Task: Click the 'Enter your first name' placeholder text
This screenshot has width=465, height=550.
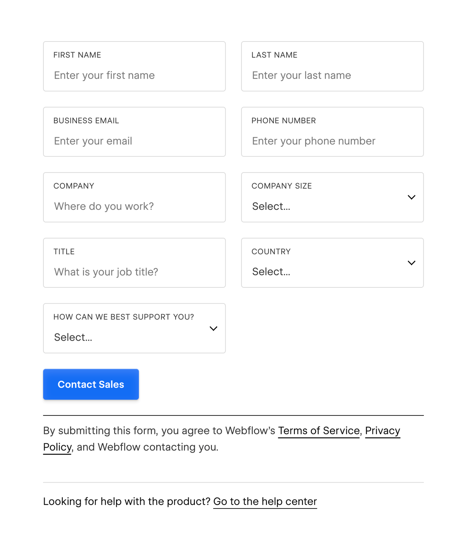Action: (104, 75)
